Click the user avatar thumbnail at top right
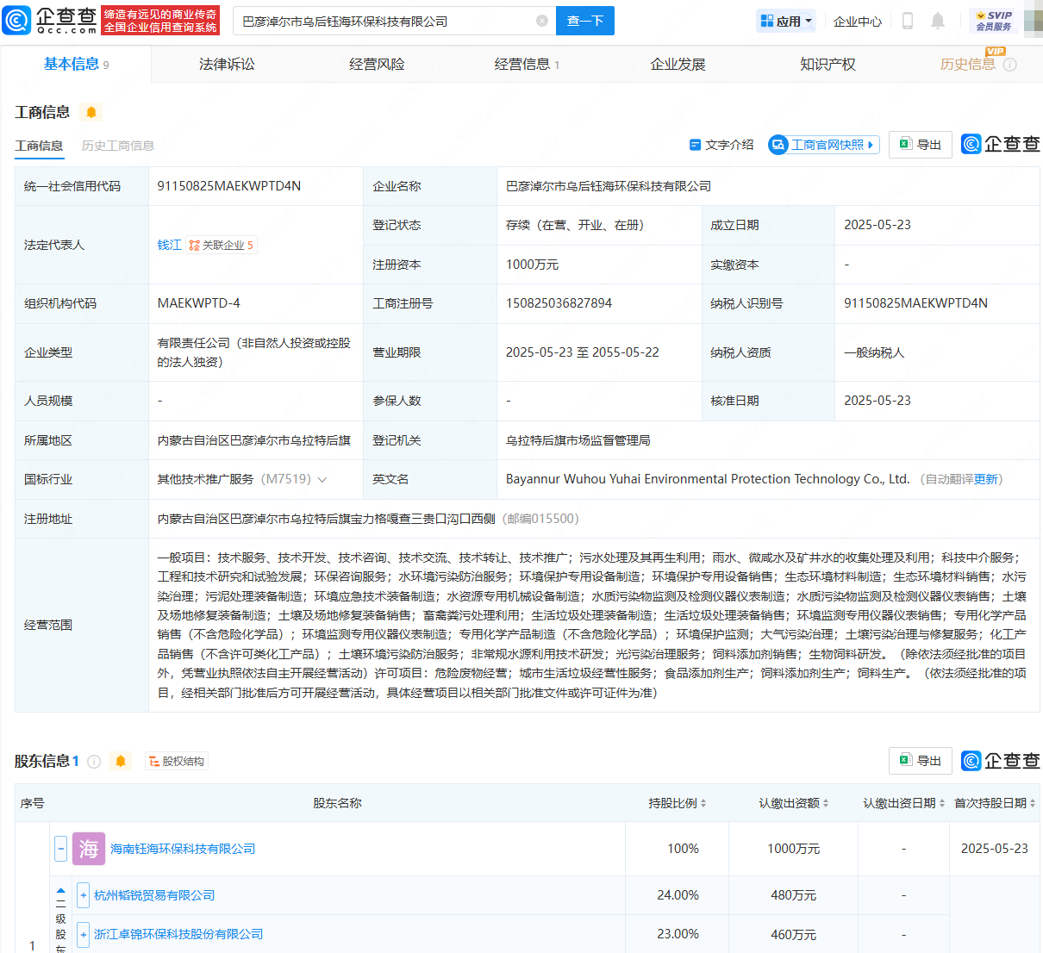This screenshot has width=1043, height=953. point(1033,21)
